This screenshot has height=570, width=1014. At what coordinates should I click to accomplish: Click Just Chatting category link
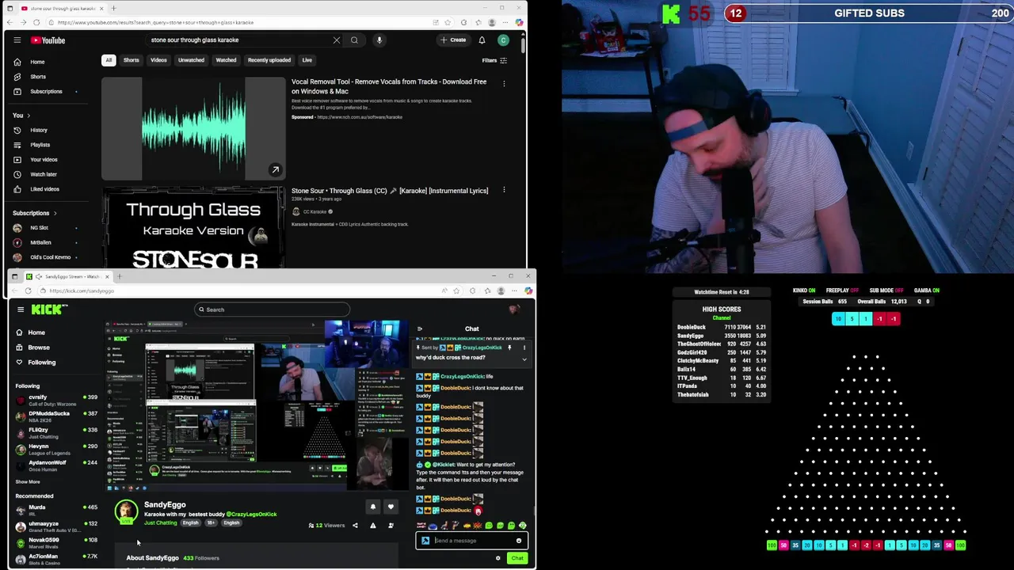pyautogui.click(x=161, y=523)
